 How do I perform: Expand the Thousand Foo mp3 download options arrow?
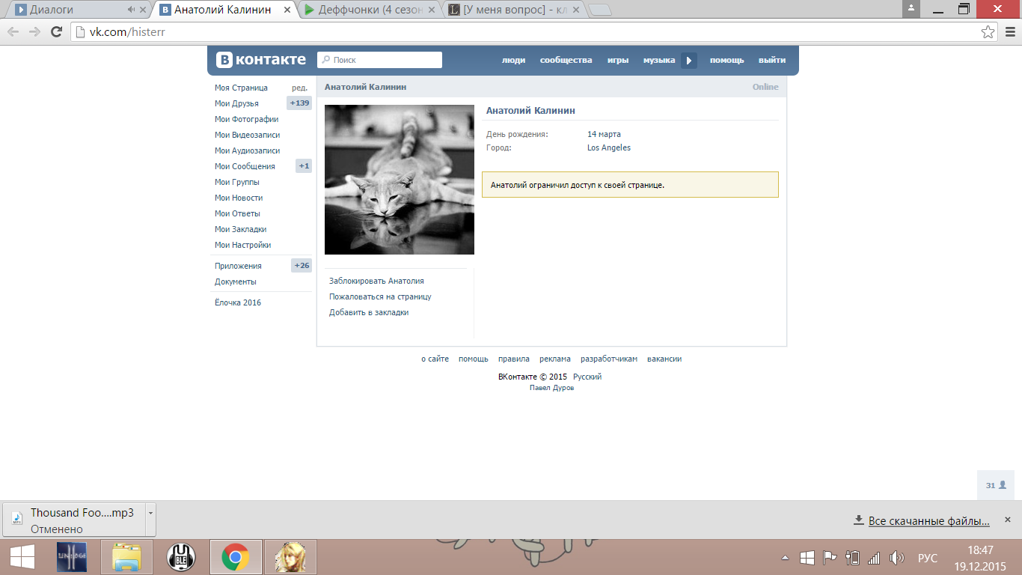tap(150, 514)
